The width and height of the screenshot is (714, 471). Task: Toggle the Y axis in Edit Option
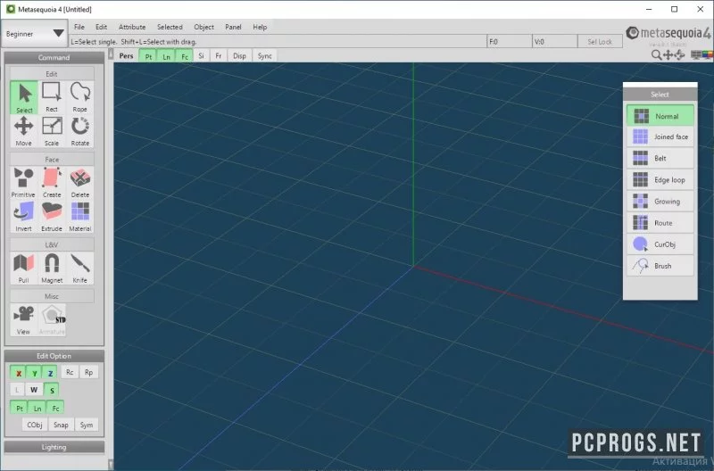point(35,373)
